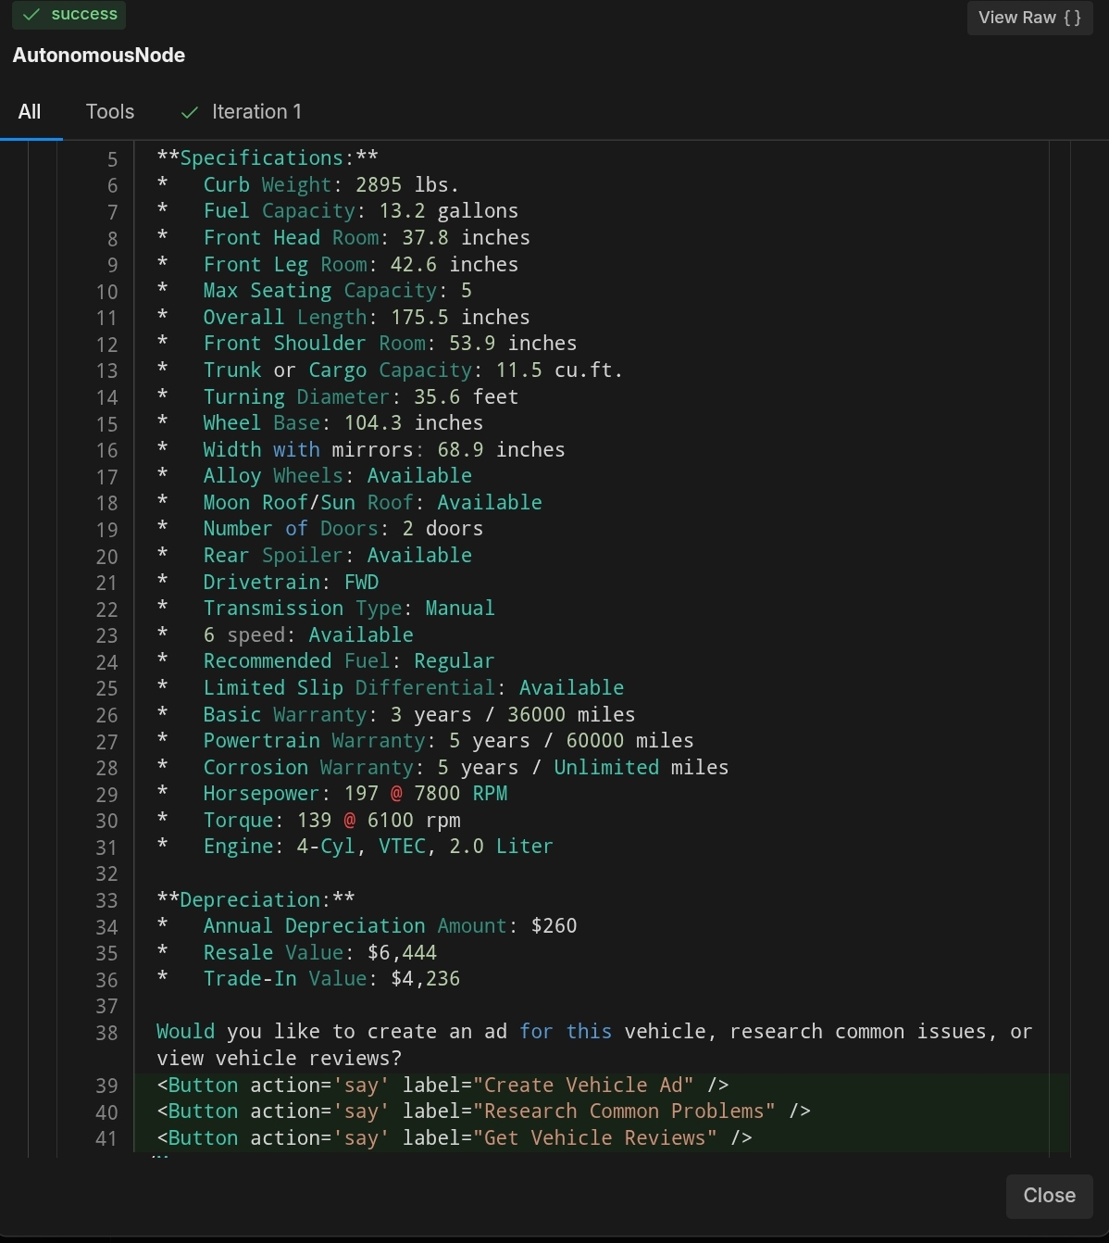The height and width of the screenshot is (1243, 1109).
Task: Click the Research Common Problems code line
Action: pos(484,1111)
